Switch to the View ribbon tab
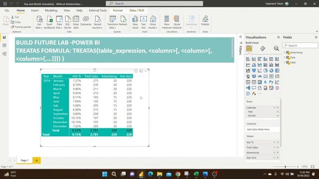Viewport: 319px width, 179px height. [67, 10]
